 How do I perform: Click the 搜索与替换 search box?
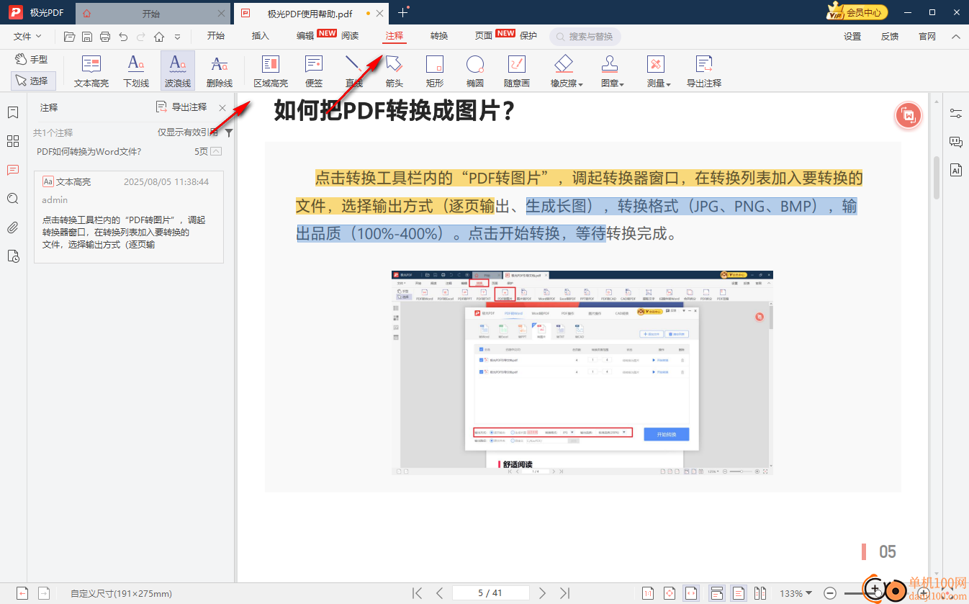pos(585,36)
